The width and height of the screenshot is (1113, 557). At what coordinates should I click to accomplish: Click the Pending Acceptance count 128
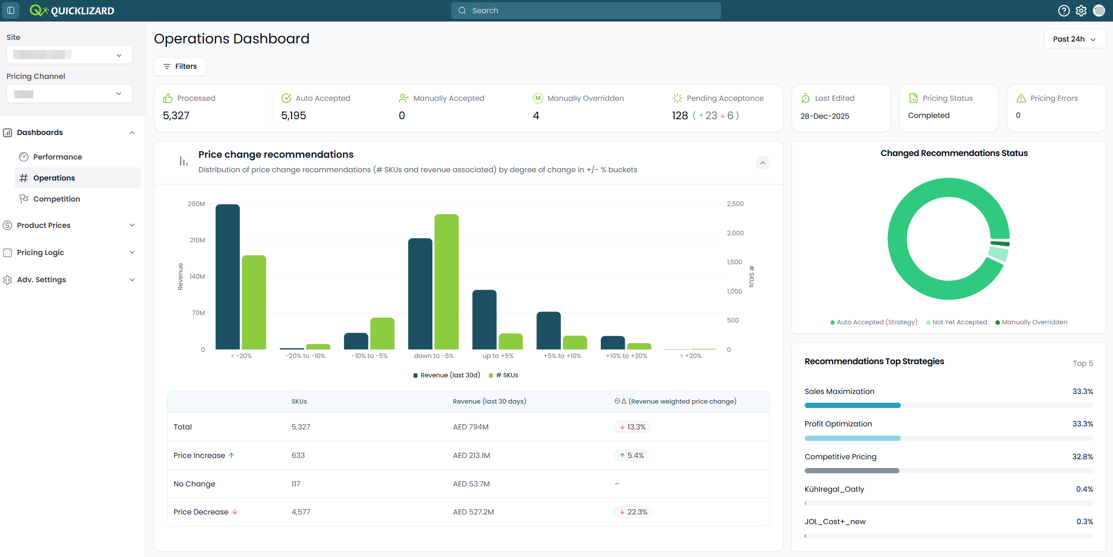coord(680,115)
